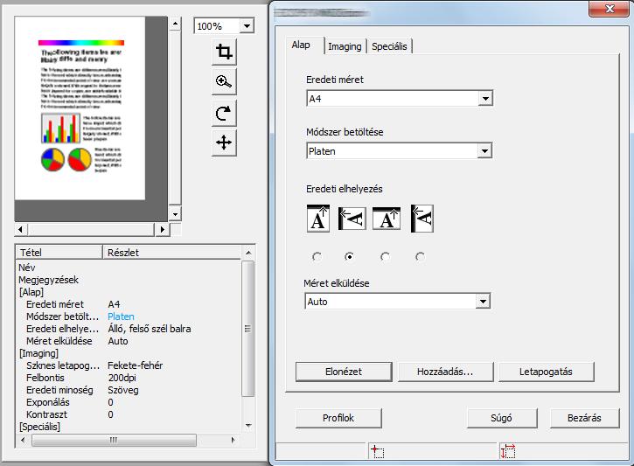Image resolution: width=634 pixels, height=466 pixels.
Task: Choose landscape top-edge-left placement icon
Action: (x=422, y=219)
